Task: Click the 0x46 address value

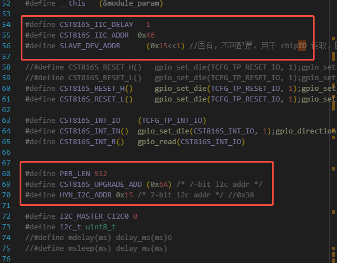Action: click(x=146, y=35)
